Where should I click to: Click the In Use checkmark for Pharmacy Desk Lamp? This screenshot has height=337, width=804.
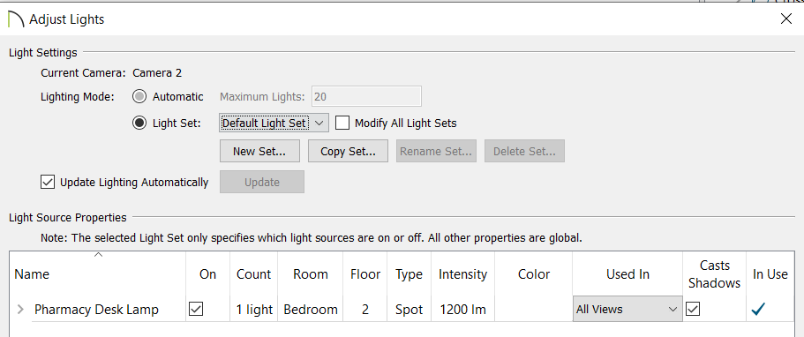pyautogui.click(x=758, y=310)
